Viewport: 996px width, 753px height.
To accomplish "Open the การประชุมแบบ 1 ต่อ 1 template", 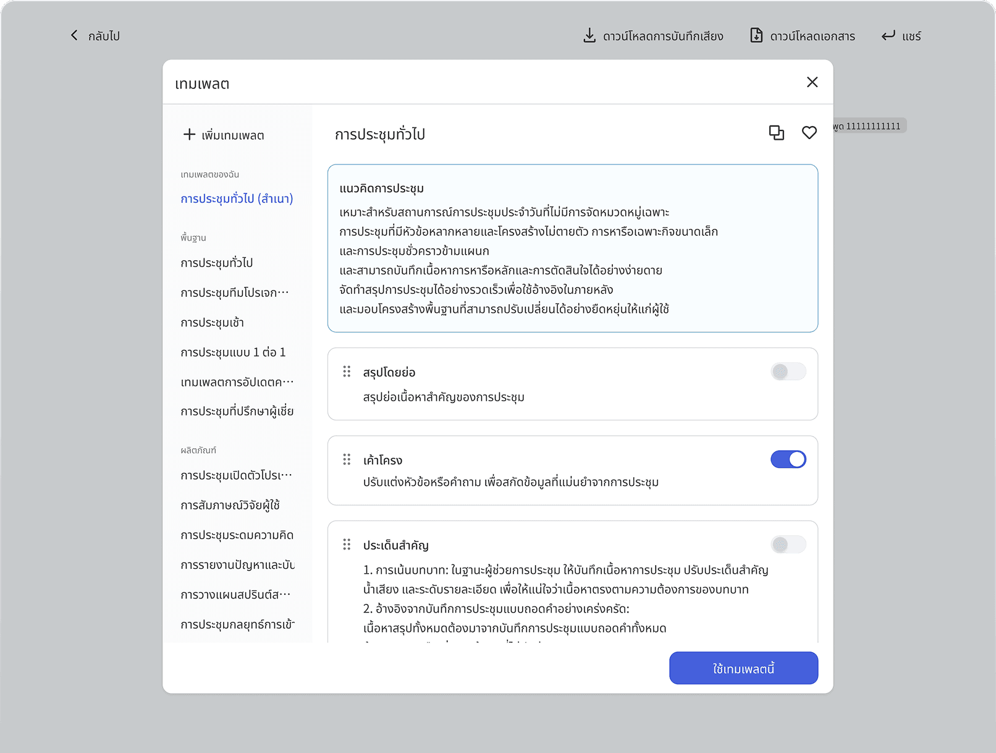I will pos(233,352).
